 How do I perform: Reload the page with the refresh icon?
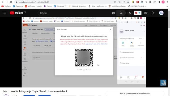(11, 2)
